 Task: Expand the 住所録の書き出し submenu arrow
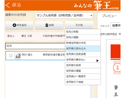(x=97, y=61)
